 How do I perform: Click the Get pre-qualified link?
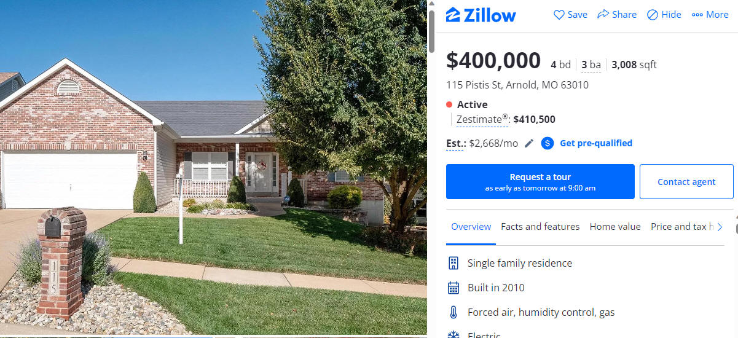[x=596, y=143]
